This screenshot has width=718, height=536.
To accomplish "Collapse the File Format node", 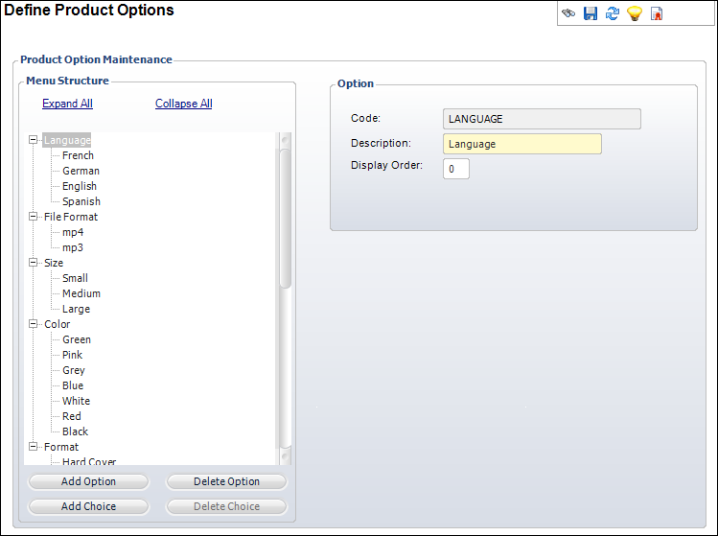I will [33, 217].
